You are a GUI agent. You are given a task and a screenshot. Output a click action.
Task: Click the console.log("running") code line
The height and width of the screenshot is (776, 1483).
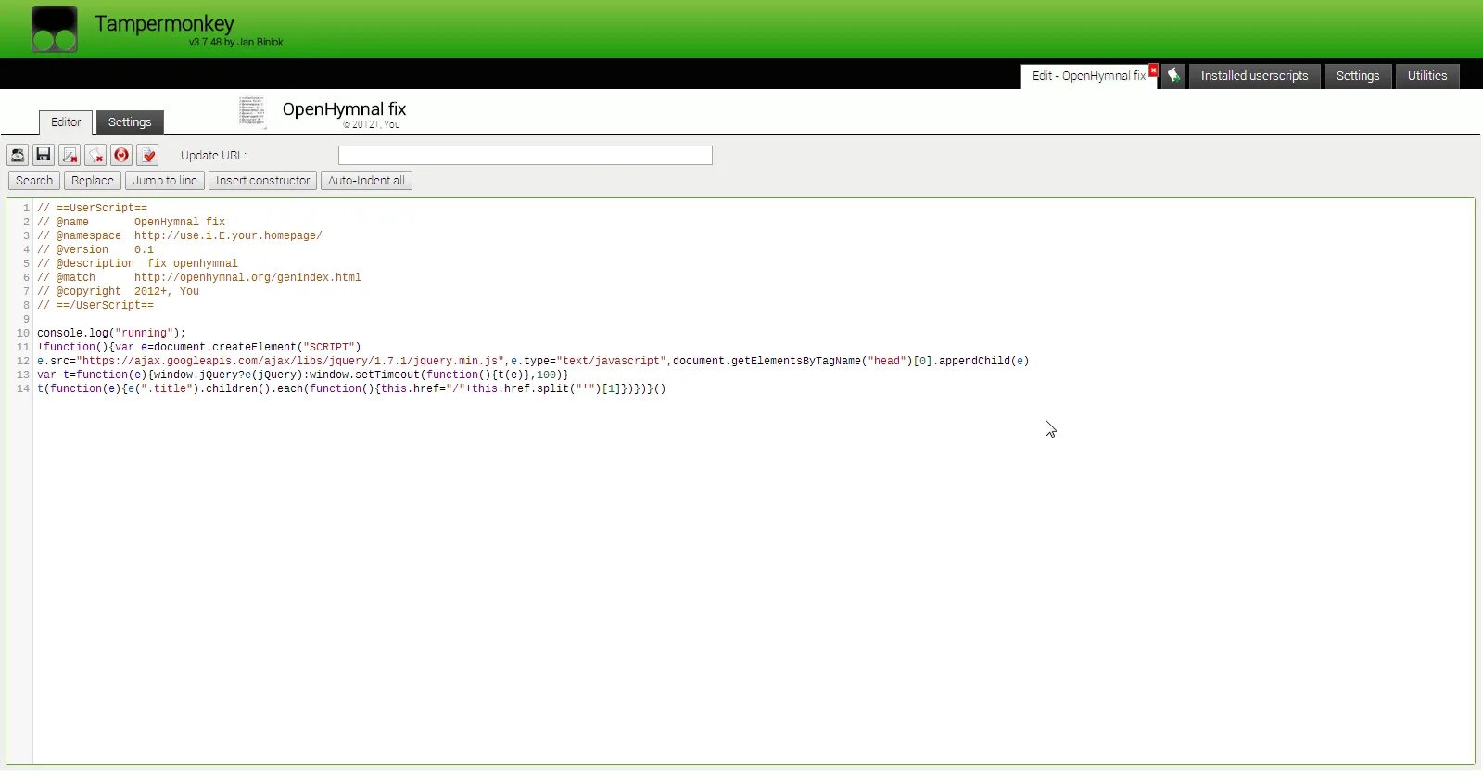(x=111, y=333)
